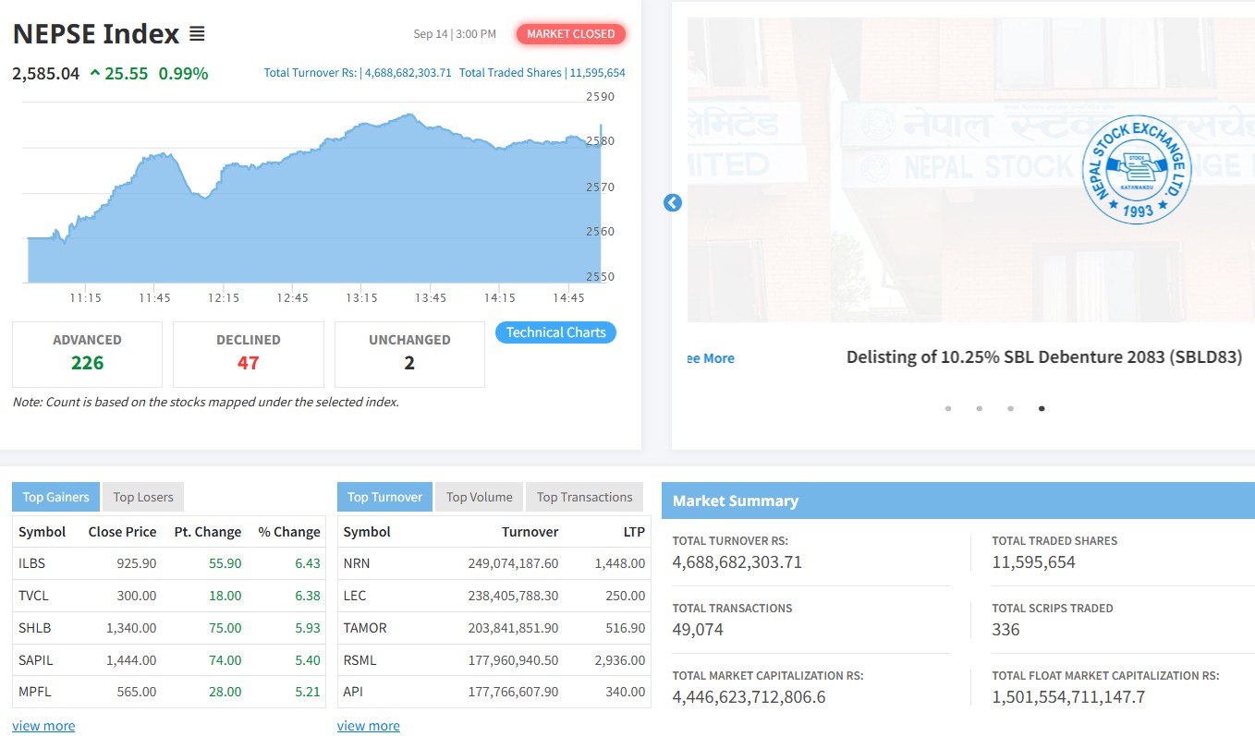Select symbol NRN in Top Turnover
The height and width of the screenshot is (736, 1255).
click(357, 563)
